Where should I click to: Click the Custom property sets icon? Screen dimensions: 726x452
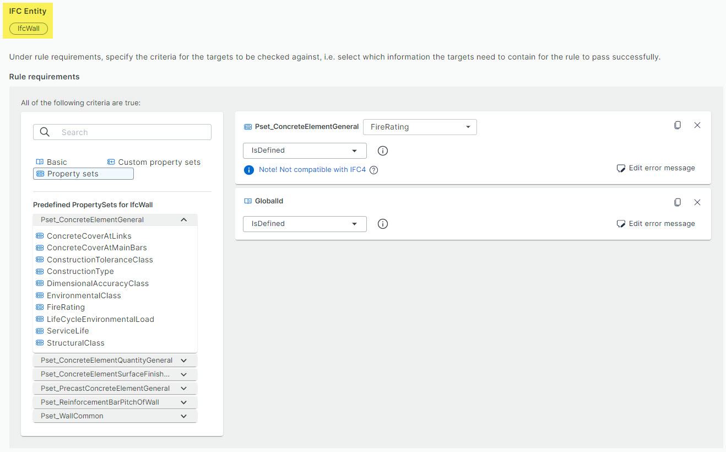coord(111,162)
